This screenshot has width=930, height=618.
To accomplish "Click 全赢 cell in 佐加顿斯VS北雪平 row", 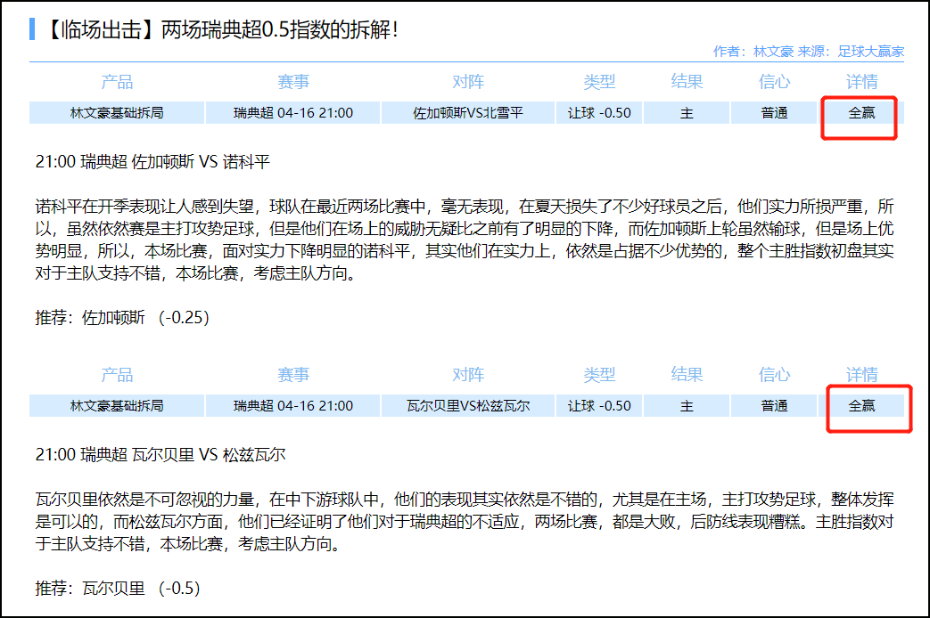I will 861,112.
